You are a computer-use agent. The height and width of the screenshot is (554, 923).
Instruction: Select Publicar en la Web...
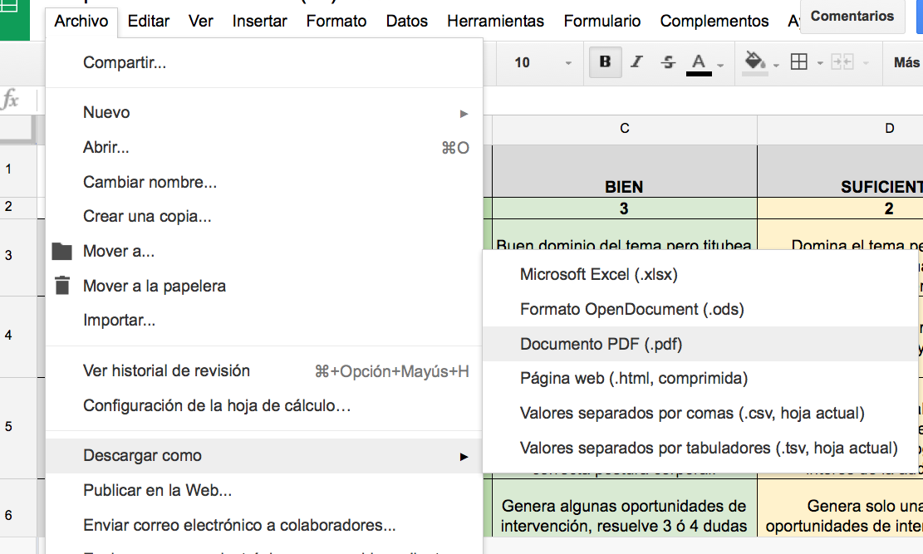[264, 490]
